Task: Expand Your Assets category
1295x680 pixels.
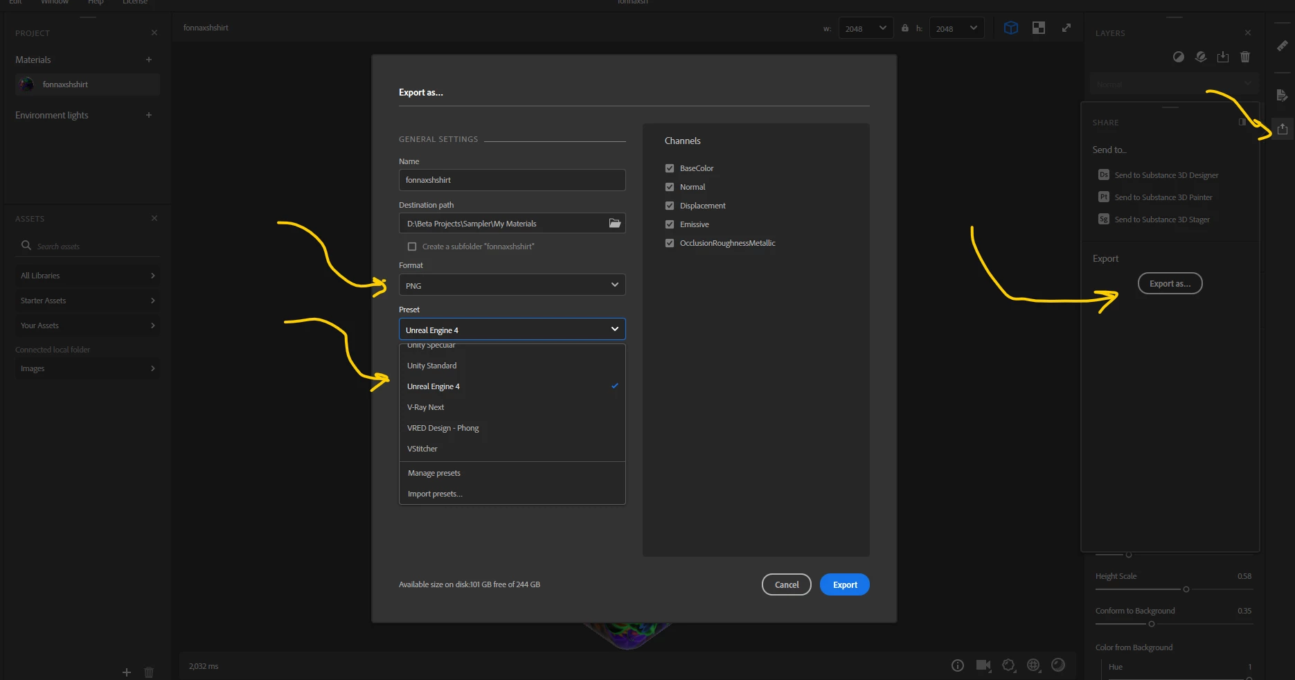Action: pos(87,325)
